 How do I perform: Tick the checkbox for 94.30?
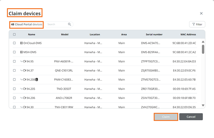pyautogui.click(x=14, y=107)
